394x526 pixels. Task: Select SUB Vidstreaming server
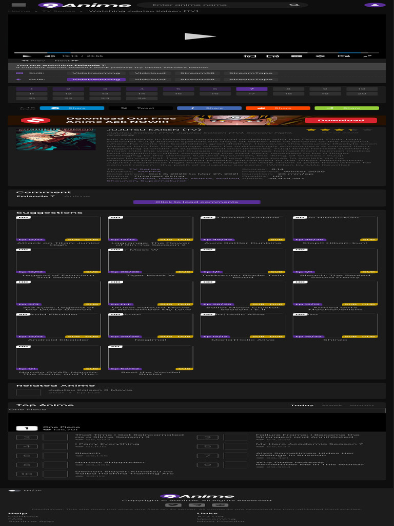tap(96, 73)
